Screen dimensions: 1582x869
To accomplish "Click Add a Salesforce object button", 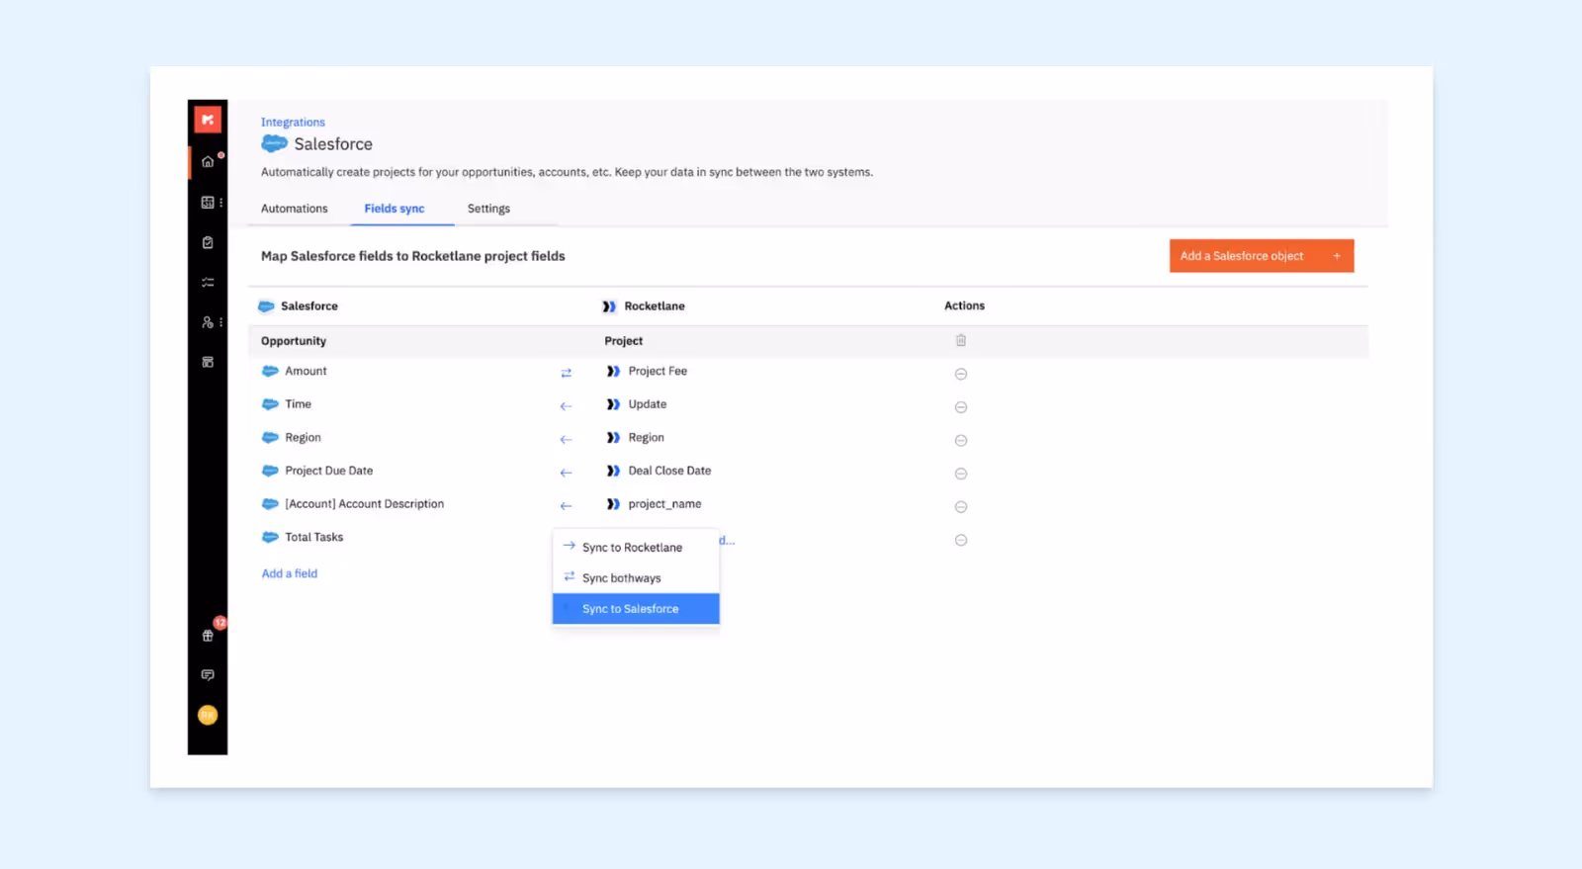I will point(1262,256).
